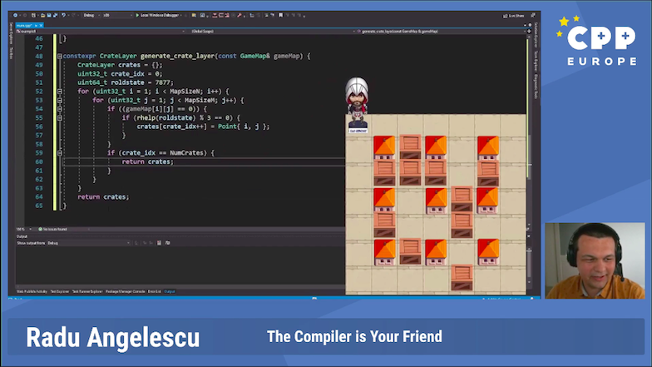Click the wrench tool icon in toolbar

(240, 15)
